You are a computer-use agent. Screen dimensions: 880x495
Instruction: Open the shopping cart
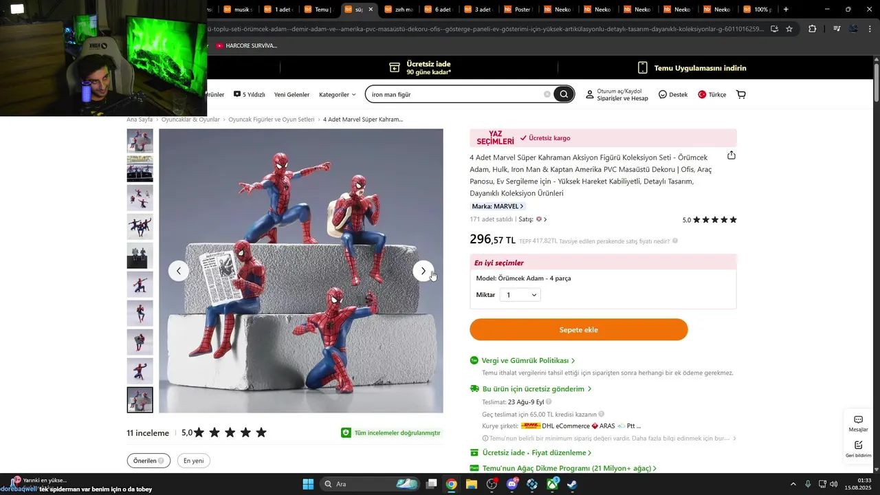click(x=741, y=94)
